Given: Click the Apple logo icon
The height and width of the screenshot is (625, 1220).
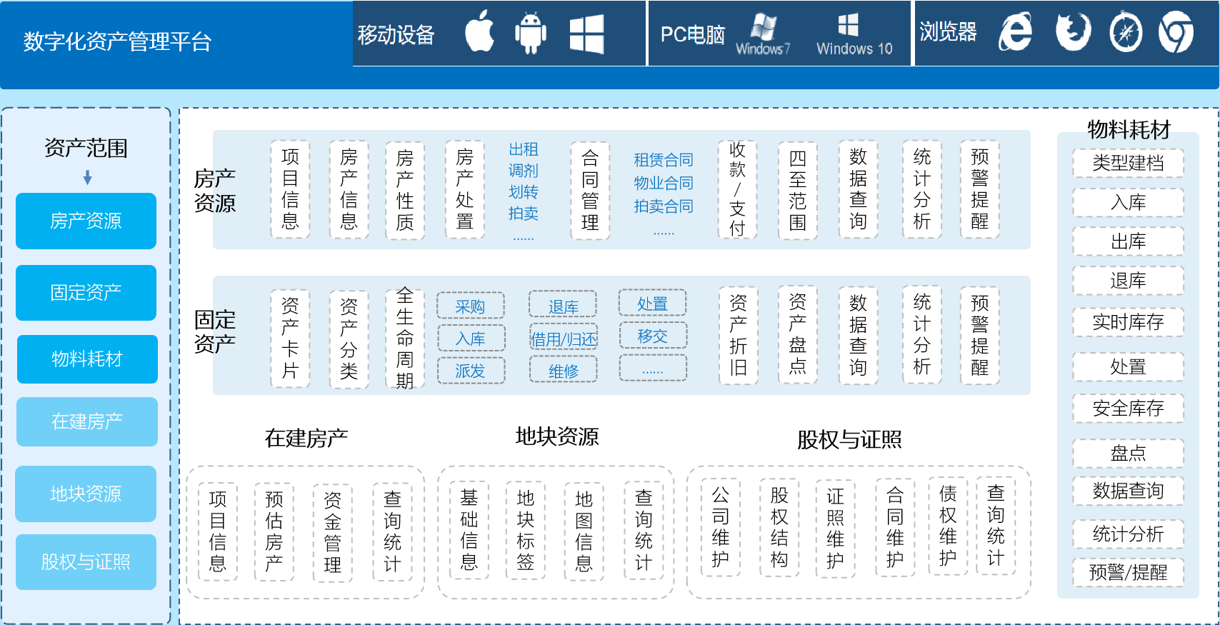Looking at the screenshot, I should coord(479,32).
